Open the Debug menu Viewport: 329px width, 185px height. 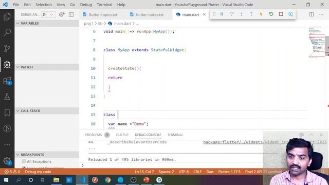[86, 5]
